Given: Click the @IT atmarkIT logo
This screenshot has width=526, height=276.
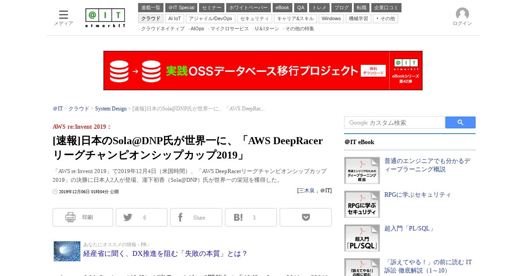Looking at the screenshot, I should [105, 18].
